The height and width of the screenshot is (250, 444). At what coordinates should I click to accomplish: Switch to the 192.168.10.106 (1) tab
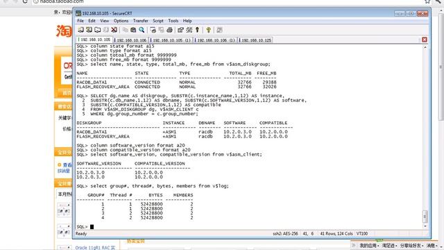click(215, 40)
